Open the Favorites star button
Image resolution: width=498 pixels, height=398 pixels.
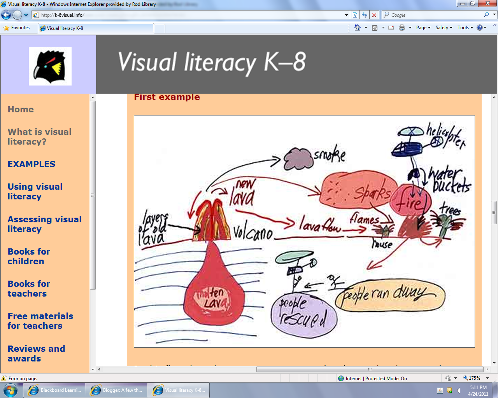17,28
